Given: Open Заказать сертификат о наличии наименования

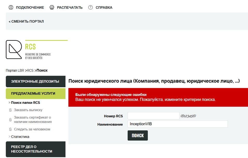Looking at the screenshot, I should (33, 120).
